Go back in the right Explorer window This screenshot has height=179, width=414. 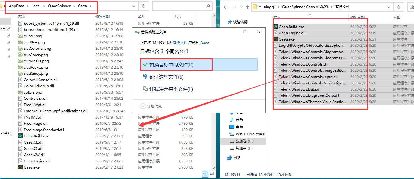pos(226,7)
